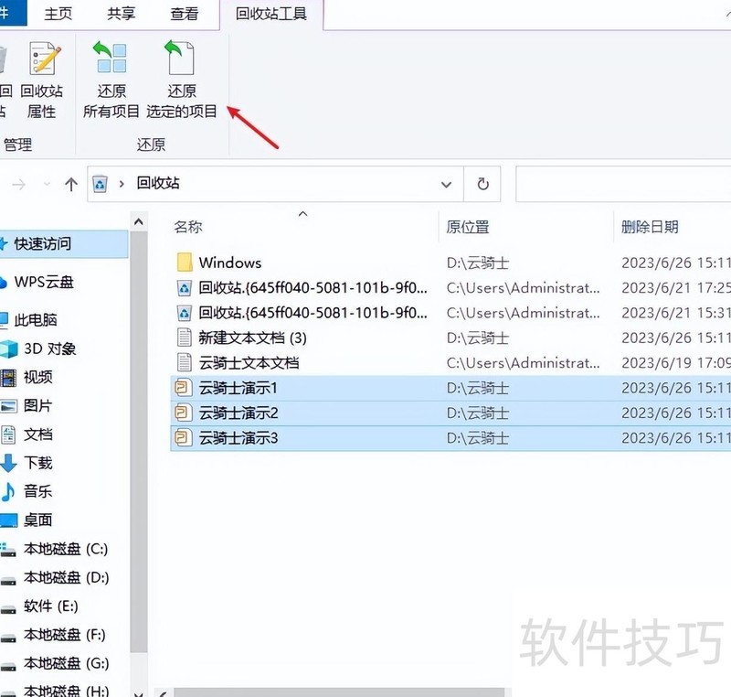Open the 主页 ribbon tab
731x697 pixels.
click(x=58, y=13)
